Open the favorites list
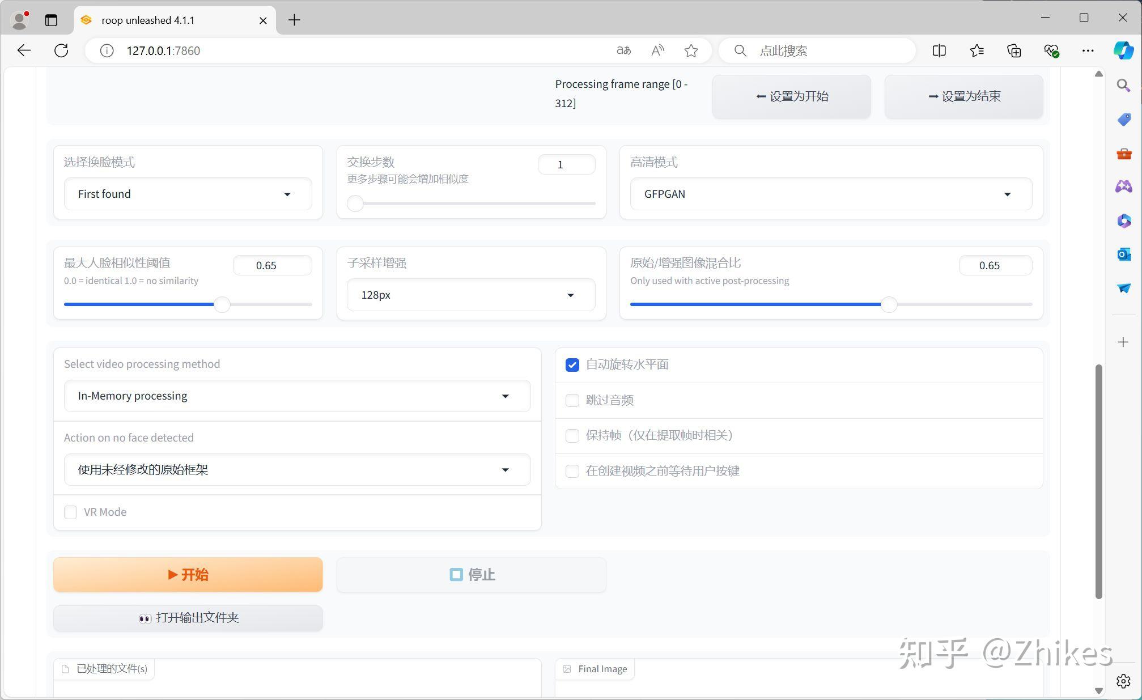The width and height of the screenshot is (1142, 700). 977,50
